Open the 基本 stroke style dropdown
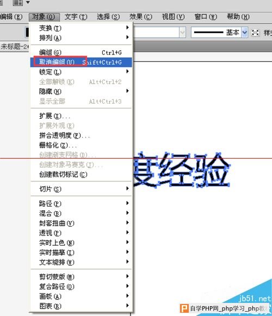272x316 pixels. coord(245,32)
